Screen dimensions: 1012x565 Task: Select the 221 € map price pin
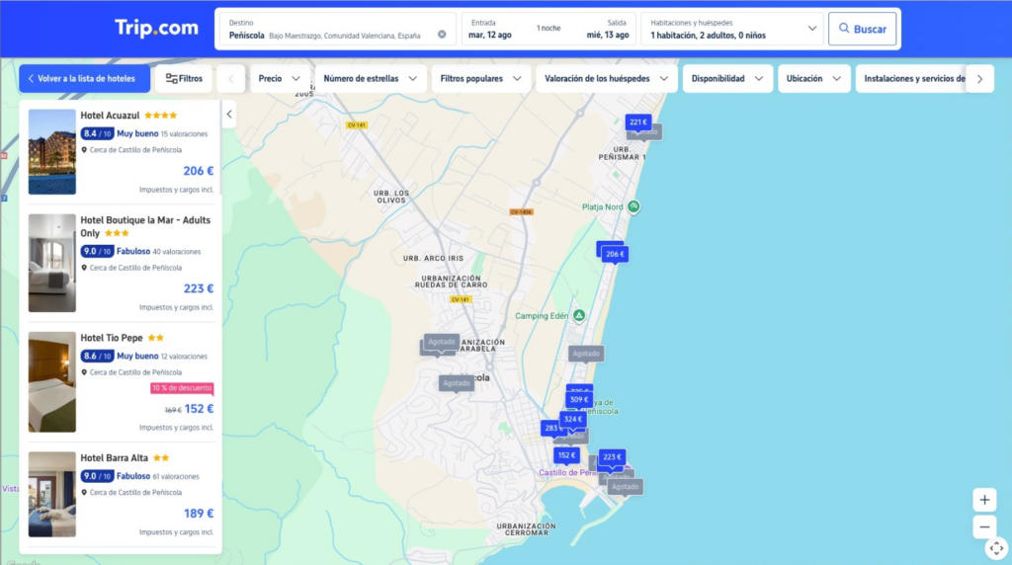click(x=638, y=123)
